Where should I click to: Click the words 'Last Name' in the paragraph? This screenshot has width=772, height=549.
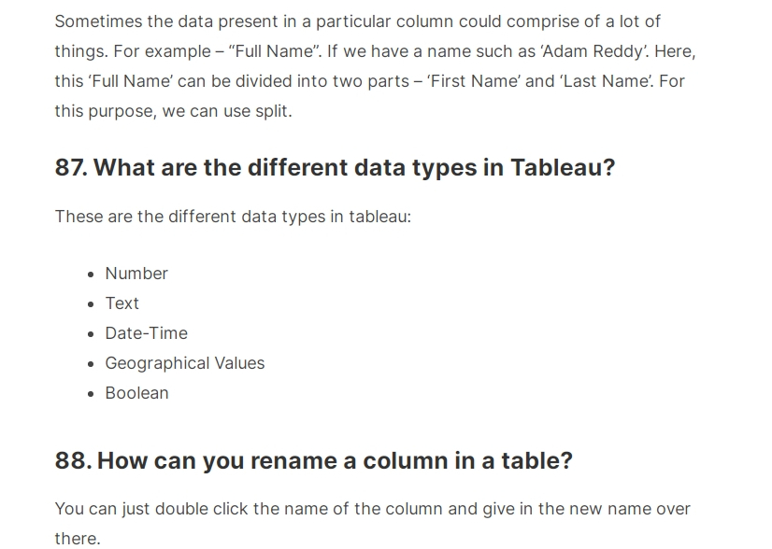(x=605, y=81)
